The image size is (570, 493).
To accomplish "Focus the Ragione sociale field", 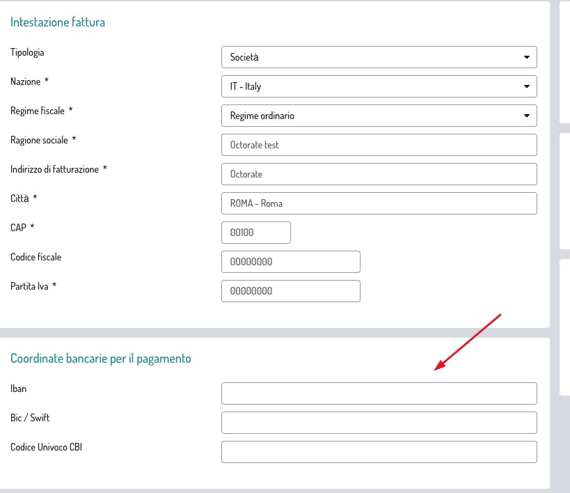I will click(x=379, y=145).
